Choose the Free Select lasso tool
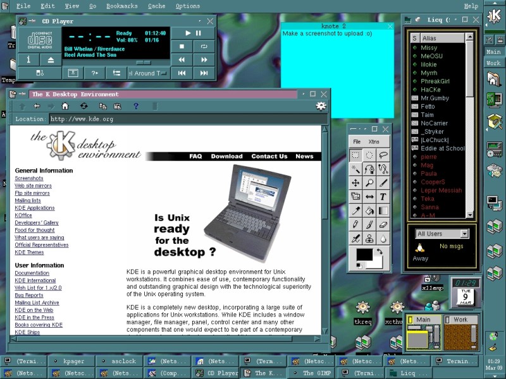 point(383,155)
